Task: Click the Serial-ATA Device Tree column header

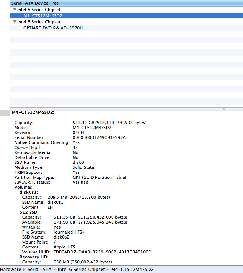Action: pyautogui.click(x=126, y=3)
